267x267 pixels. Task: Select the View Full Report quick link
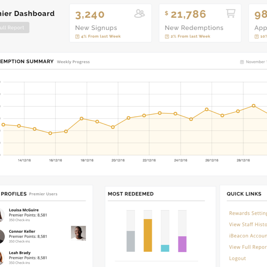coord(248,247)
